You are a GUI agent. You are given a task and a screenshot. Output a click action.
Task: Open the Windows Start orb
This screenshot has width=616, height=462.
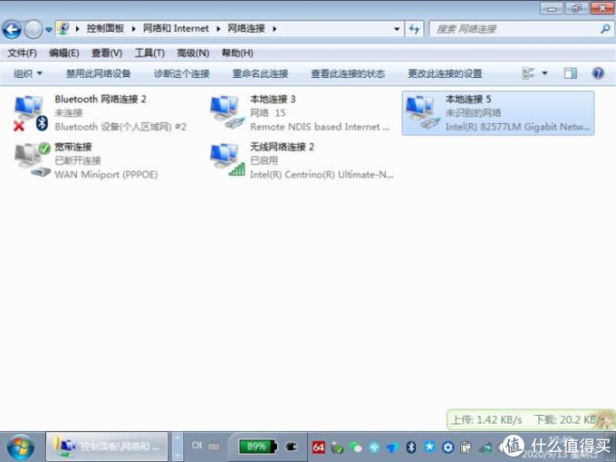[20, 448]
